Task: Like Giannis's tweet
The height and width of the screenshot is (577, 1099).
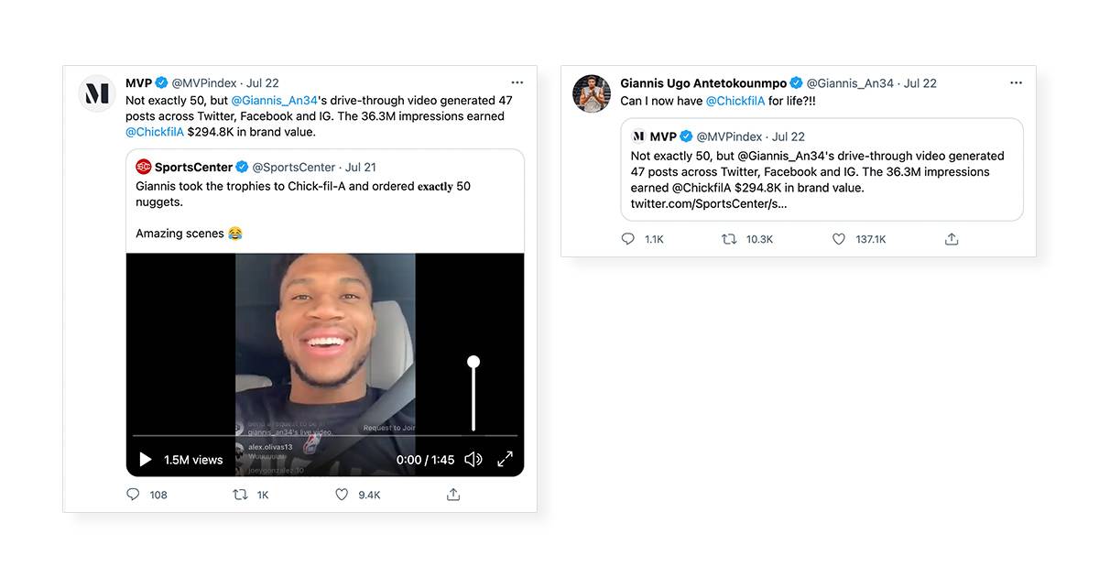Action: click(838, 239)
